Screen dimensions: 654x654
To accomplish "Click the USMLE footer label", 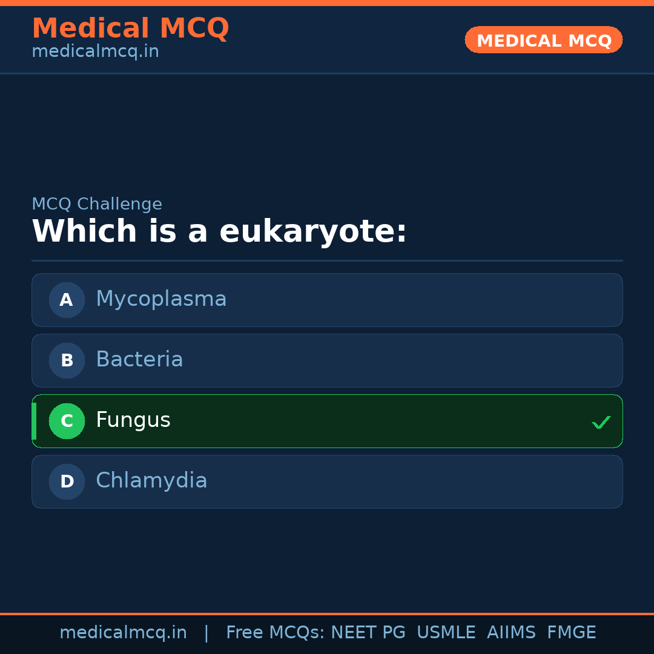I will tap(446, 632).
